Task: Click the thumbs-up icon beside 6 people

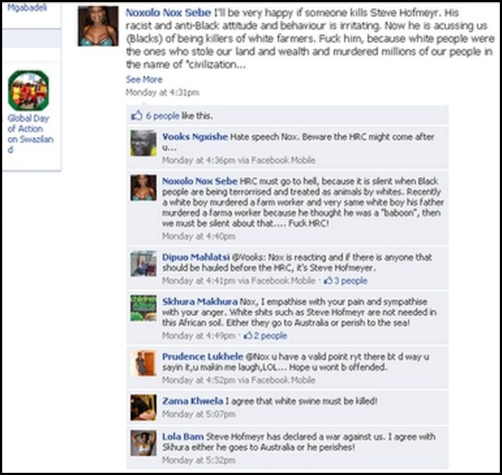Action: tap(136, 116)
